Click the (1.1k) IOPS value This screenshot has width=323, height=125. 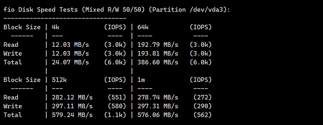[x=115, y=115]
